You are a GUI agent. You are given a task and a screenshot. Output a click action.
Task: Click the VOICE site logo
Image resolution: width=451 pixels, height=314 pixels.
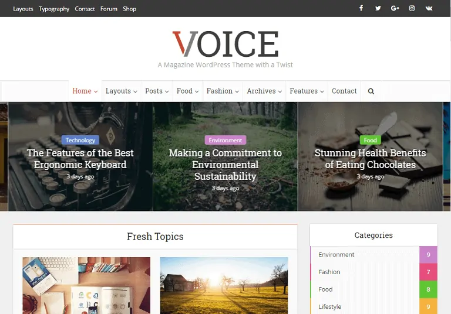pos(225,43)
